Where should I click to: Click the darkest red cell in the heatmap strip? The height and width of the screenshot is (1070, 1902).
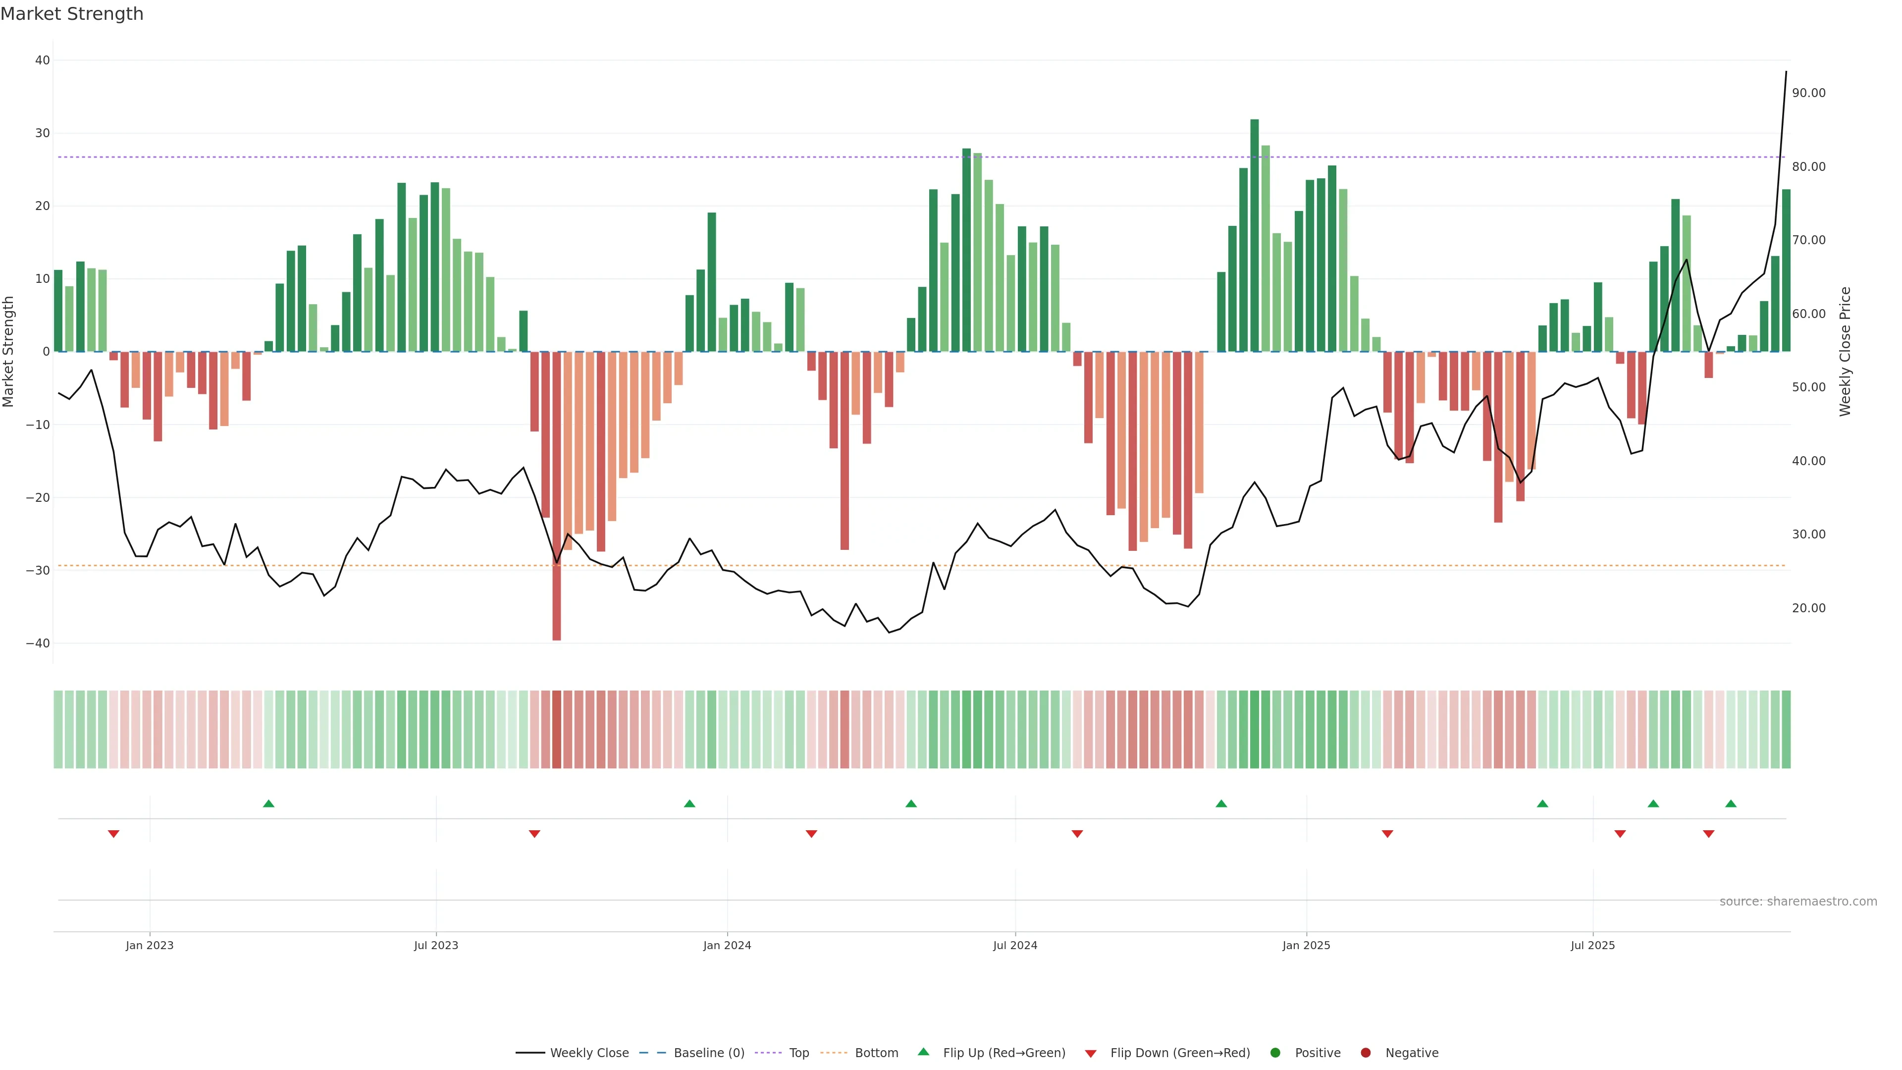click(557, 730)
